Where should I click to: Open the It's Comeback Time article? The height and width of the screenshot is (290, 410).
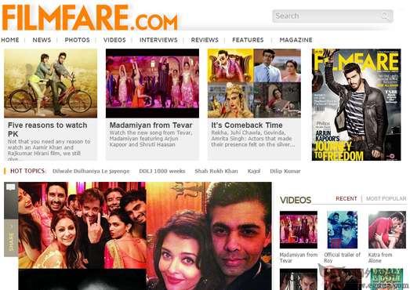pos(247,125)
